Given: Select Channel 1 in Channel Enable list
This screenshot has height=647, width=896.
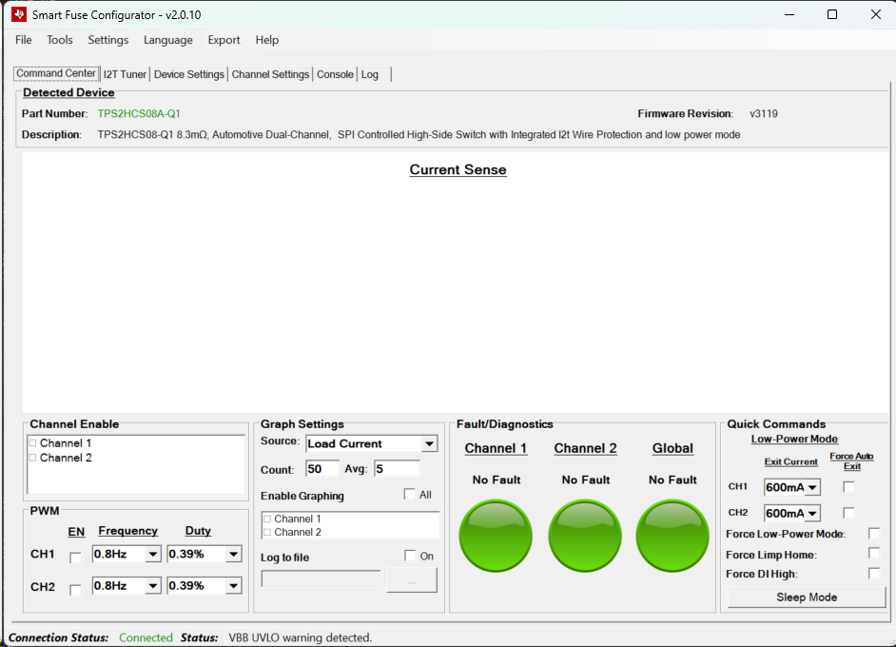Looking at the screenshot, I should (33, 443).
